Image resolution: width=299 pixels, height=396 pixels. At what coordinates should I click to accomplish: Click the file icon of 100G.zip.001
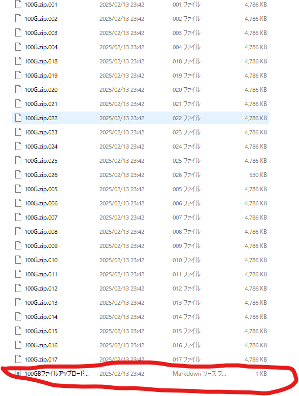coord(18,5)
